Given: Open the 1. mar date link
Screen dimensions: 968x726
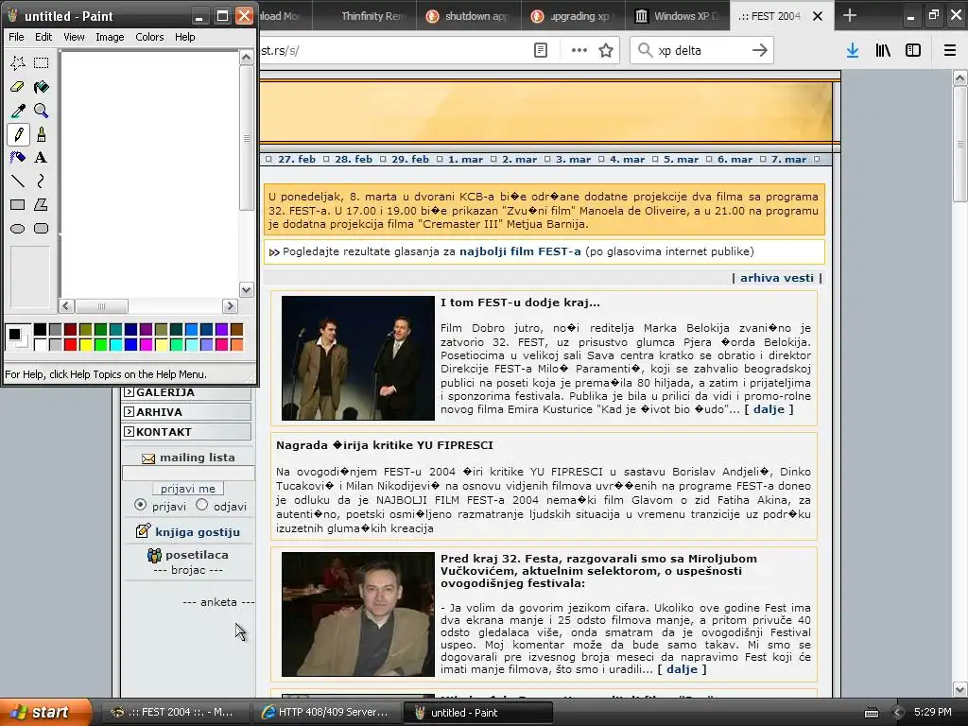Looking at the screenshot, I should (465, 159).
